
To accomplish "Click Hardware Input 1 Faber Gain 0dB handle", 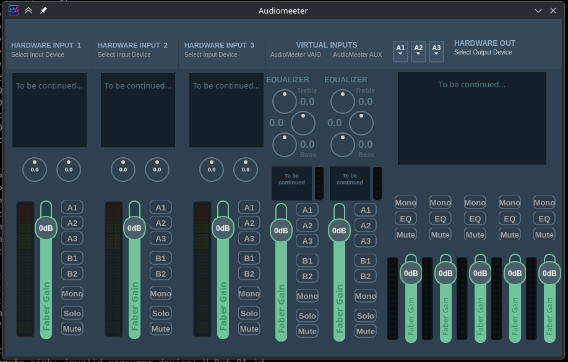I will pyautogui.click(x=46, y=228).
